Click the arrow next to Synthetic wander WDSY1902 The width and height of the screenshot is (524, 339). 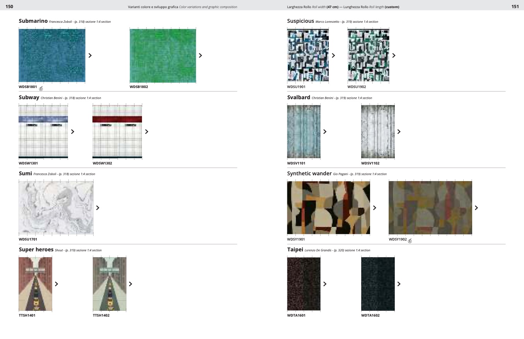tap(476, 208)
